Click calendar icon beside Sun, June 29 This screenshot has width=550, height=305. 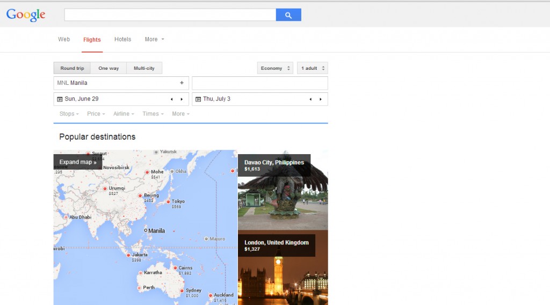[x=60, y=99]
